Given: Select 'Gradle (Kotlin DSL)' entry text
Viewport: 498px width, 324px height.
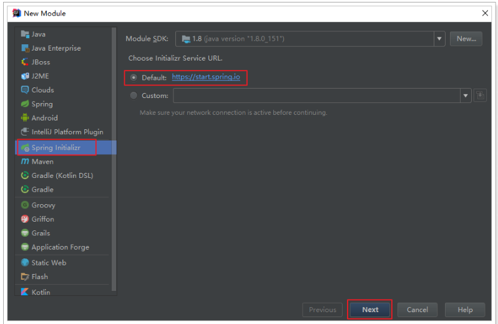Looking at the screenshot, I should click(62, 175).
